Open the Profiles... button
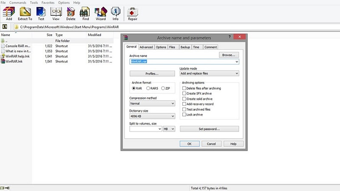Viewport: 340px width, 191px height. point(152,73)
